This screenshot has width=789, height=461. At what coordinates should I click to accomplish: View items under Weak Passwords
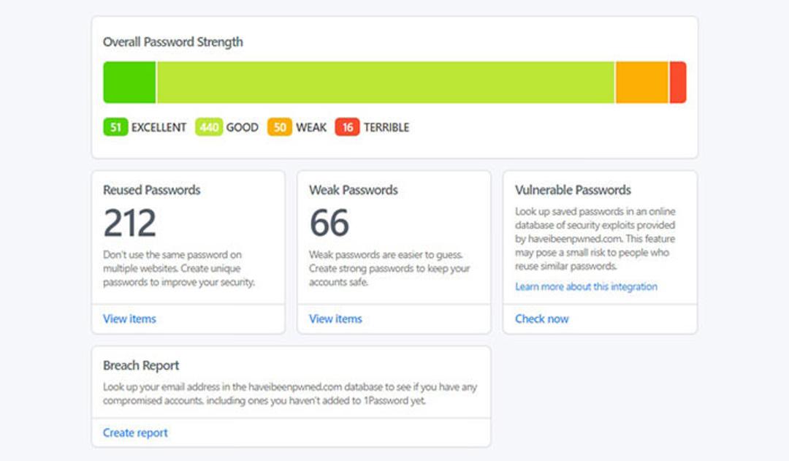(x=335, y=319)
